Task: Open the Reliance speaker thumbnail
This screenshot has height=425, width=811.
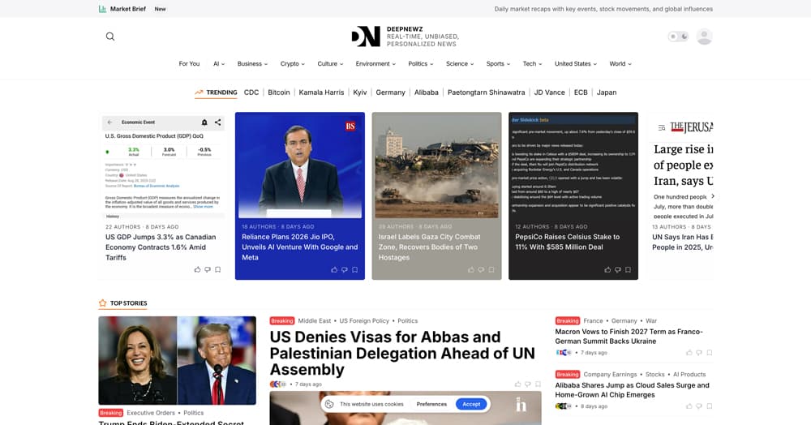Action: pyautogui.click(x=300, y=165)
